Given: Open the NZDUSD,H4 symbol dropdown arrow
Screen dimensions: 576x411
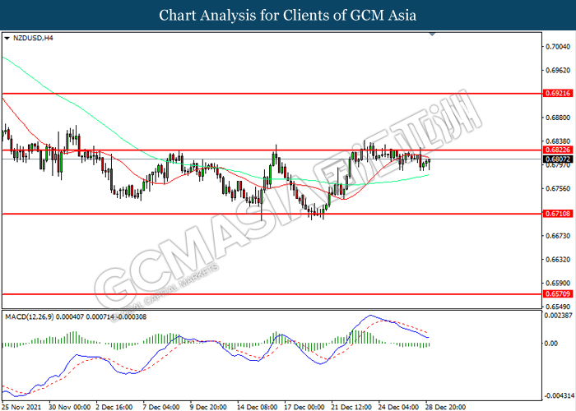Looking at the screenshot, I should pos(7,38).
